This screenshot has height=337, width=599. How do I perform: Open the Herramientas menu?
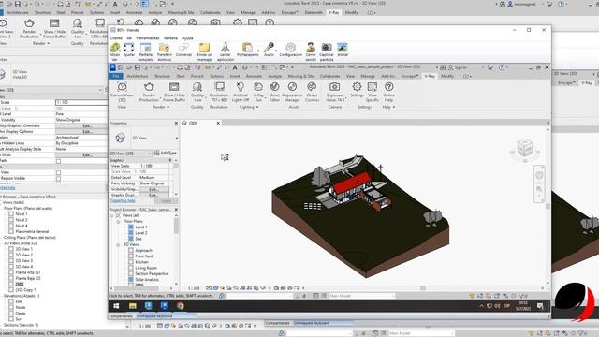click(x=148, y=38)
